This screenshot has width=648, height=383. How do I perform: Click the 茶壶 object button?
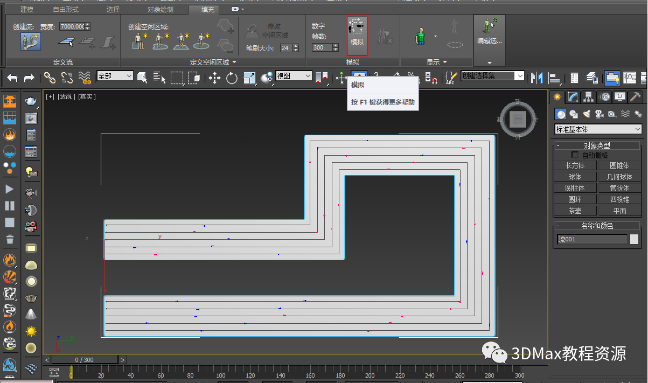tap(575, 211)
